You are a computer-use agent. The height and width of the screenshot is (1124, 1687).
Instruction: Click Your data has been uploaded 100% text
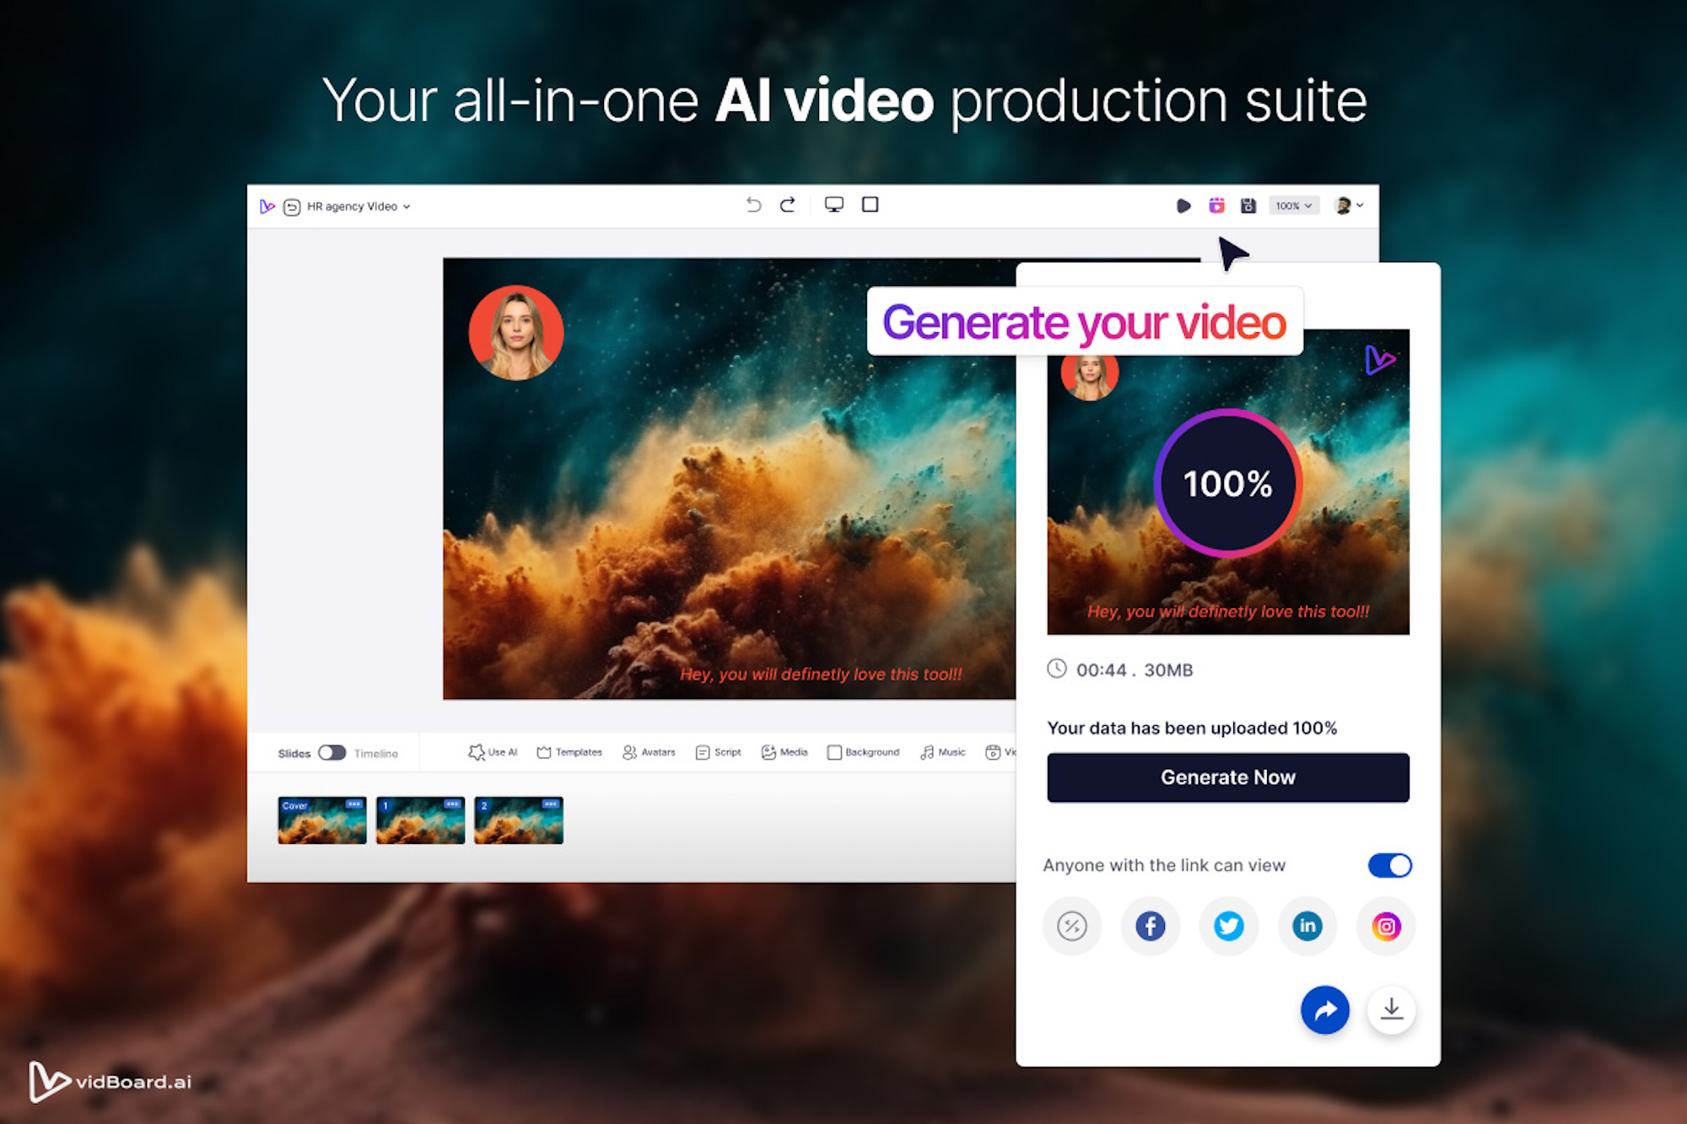pos(1192,729)
